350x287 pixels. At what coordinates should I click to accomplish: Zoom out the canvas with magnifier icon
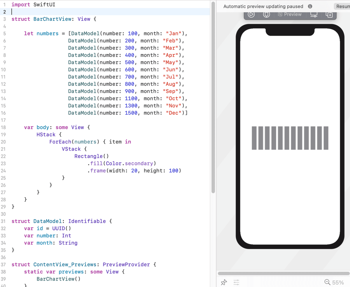tap(327, 282)
